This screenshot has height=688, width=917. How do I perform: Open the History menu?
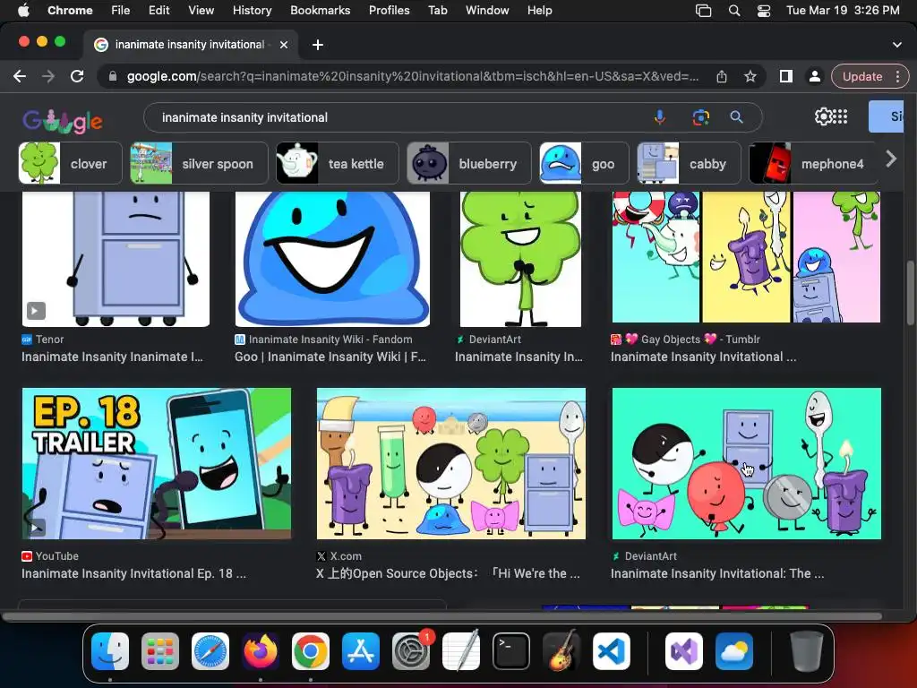(252, 11)
